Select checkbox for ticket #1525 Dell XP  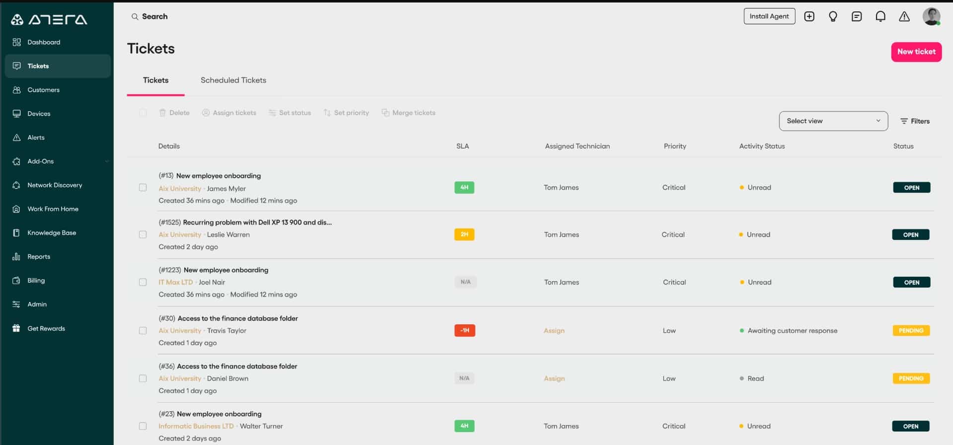tap(143, 234)
